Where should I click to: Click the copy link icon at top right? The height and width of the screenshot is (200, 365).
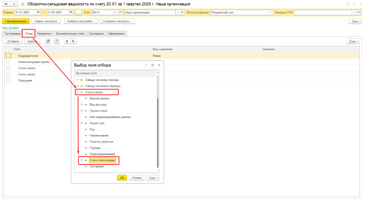(348, 4)
